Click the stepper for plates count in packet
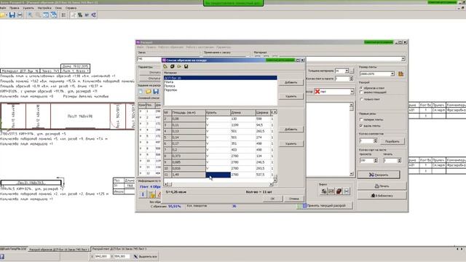 351,79
